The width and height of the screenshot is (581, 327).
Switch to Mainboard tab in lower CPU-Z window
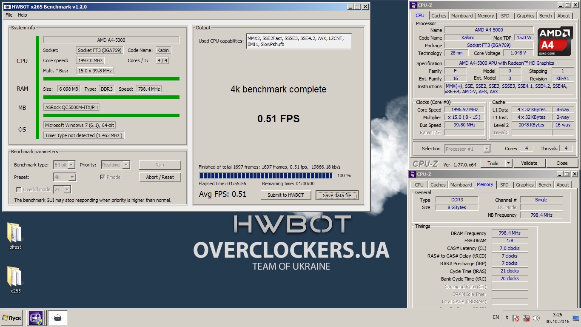461,185
